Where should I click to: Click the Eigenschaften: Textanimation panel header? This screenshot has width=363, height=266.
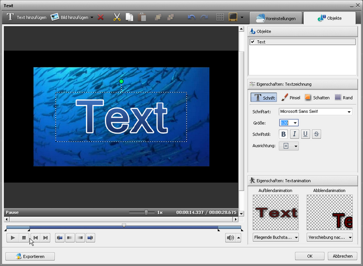[x=303, y=180]
